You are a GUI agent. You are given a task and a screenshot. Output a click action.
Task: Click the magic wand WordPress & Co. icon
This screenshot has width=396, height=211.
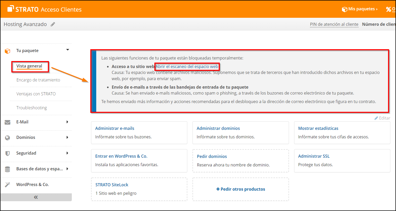[x=7, y=185]
